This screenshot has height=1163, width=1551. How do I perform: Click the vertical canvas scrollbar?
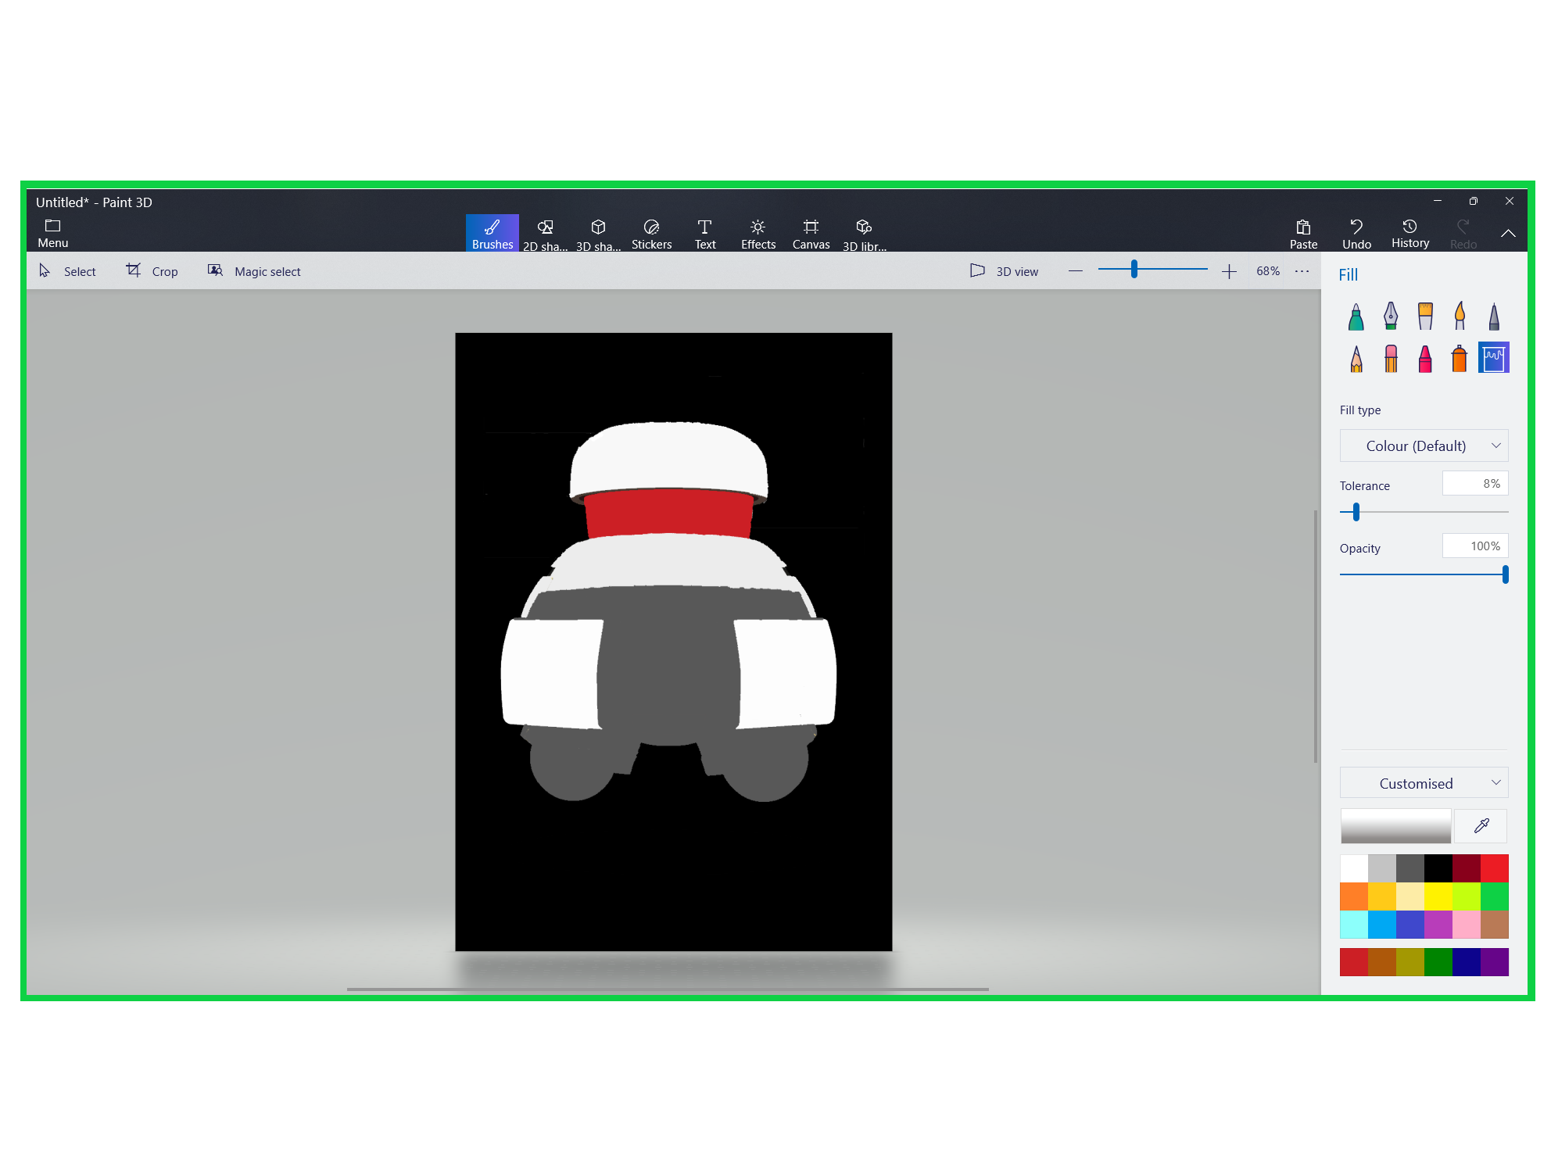(1316, 636)
